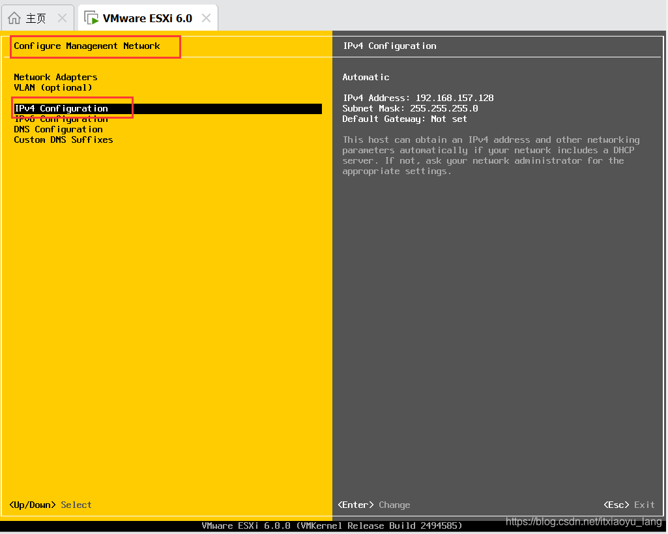Switch to the 主页 tab

(x=38, y=18)
